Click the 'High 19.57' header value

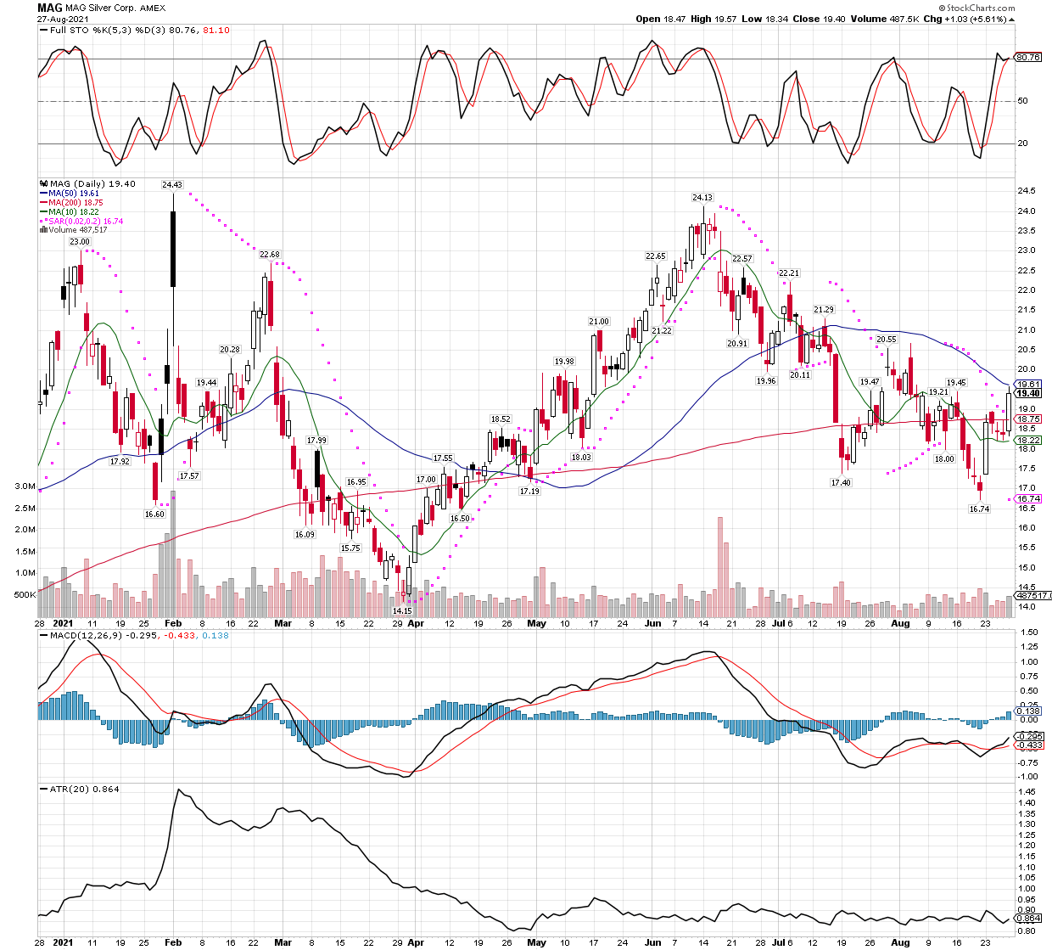tap(713, 19)
